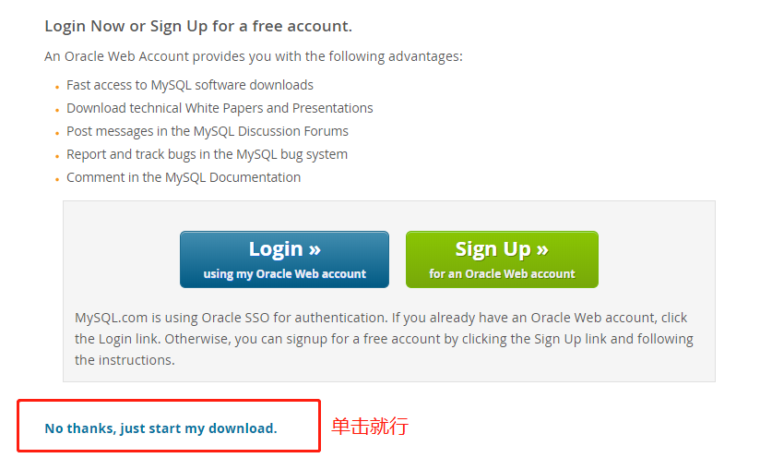Click the "using my Oracle Web account" subtitle
This screenshot has height=458, width=760.
click(284, 274)
